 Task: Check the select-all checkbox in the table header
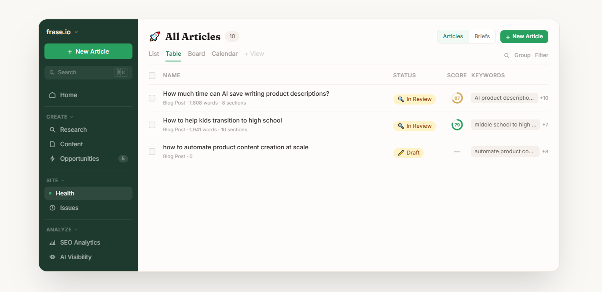click(x=152, y=76)
